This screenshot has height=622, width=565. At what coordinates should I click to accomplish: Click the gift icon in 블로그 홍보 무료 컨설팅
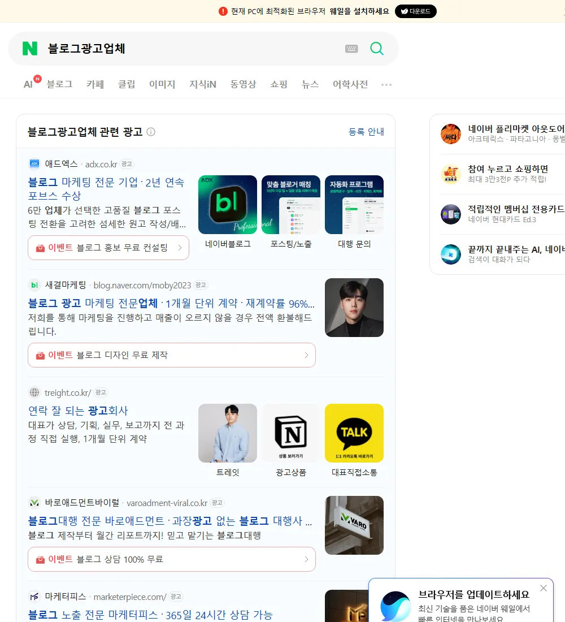pyautogui.click(x=40, y=248)
